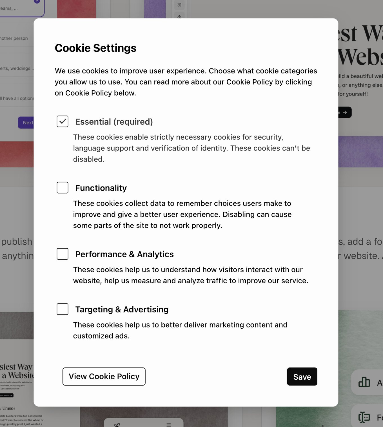This screenshot has width=383, height=427.
Task: Click the black 'your website' button
Action: pyautogui.click(x=7, y=395)
